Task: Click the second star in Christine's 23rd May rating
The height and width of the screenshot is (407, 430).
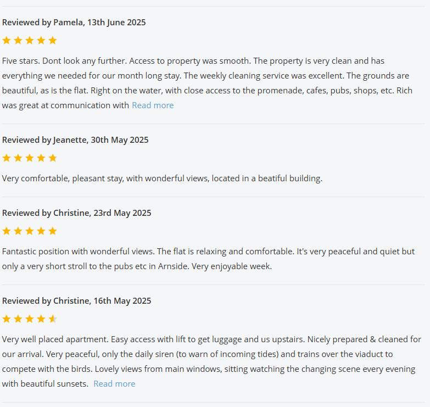Action: click(x=18, y=231)
